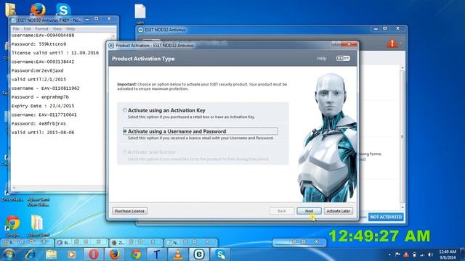Select folder icon above the taskbar on desktop
Screen dimensions: 465x261
coord(38,225)
